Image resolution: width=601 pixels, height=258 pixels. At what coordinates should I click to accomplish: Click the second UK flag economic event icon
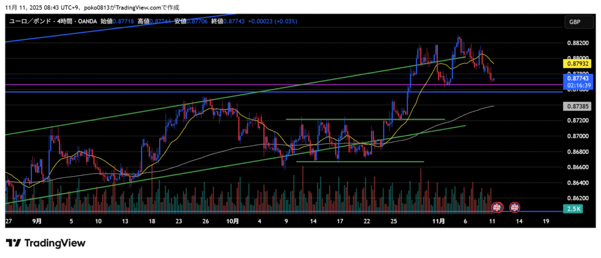coord(515,207)
